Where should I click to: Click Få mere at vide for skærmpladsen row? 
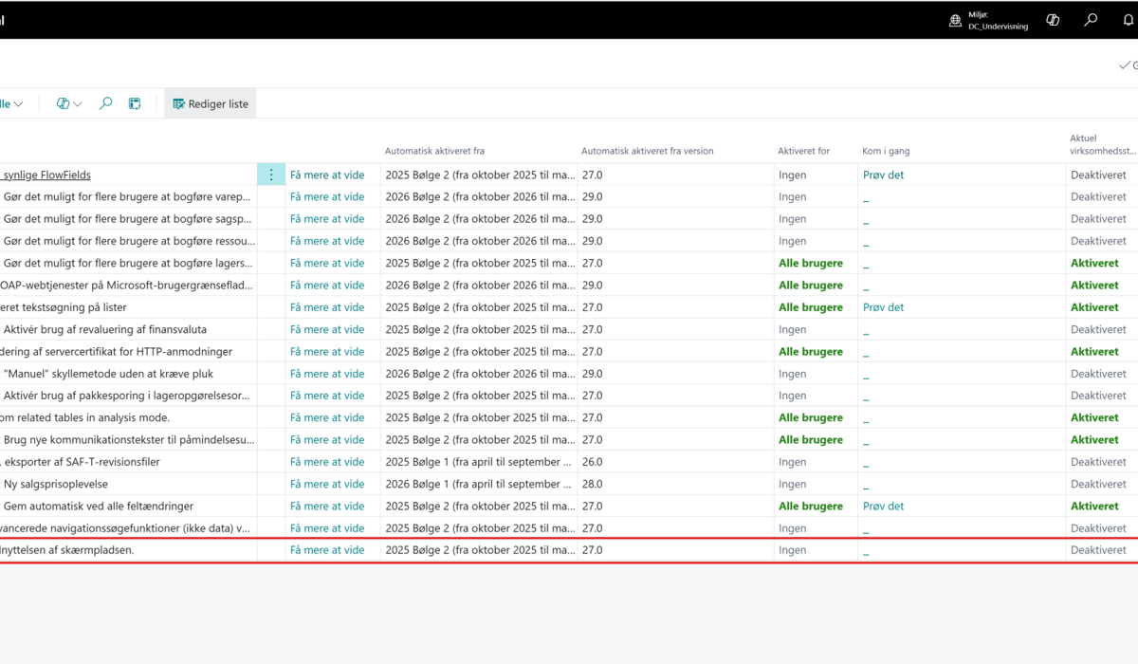click(327, 550)
